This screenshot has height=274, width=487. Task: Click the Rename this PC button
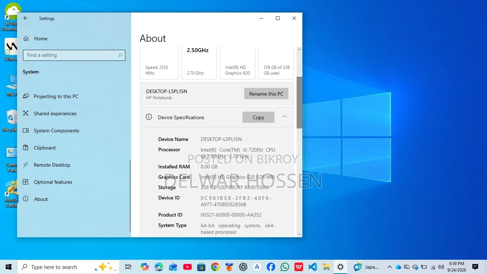266,94
